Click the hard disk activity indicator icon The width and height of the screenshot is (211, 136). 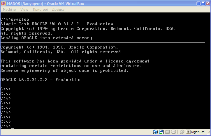[x=155, y=132]
